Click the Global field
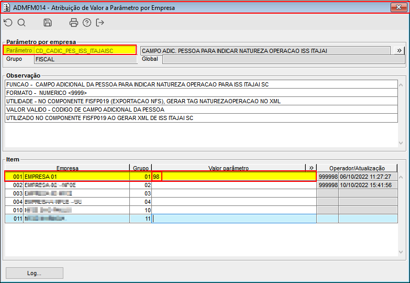 (x=283, y=59)
